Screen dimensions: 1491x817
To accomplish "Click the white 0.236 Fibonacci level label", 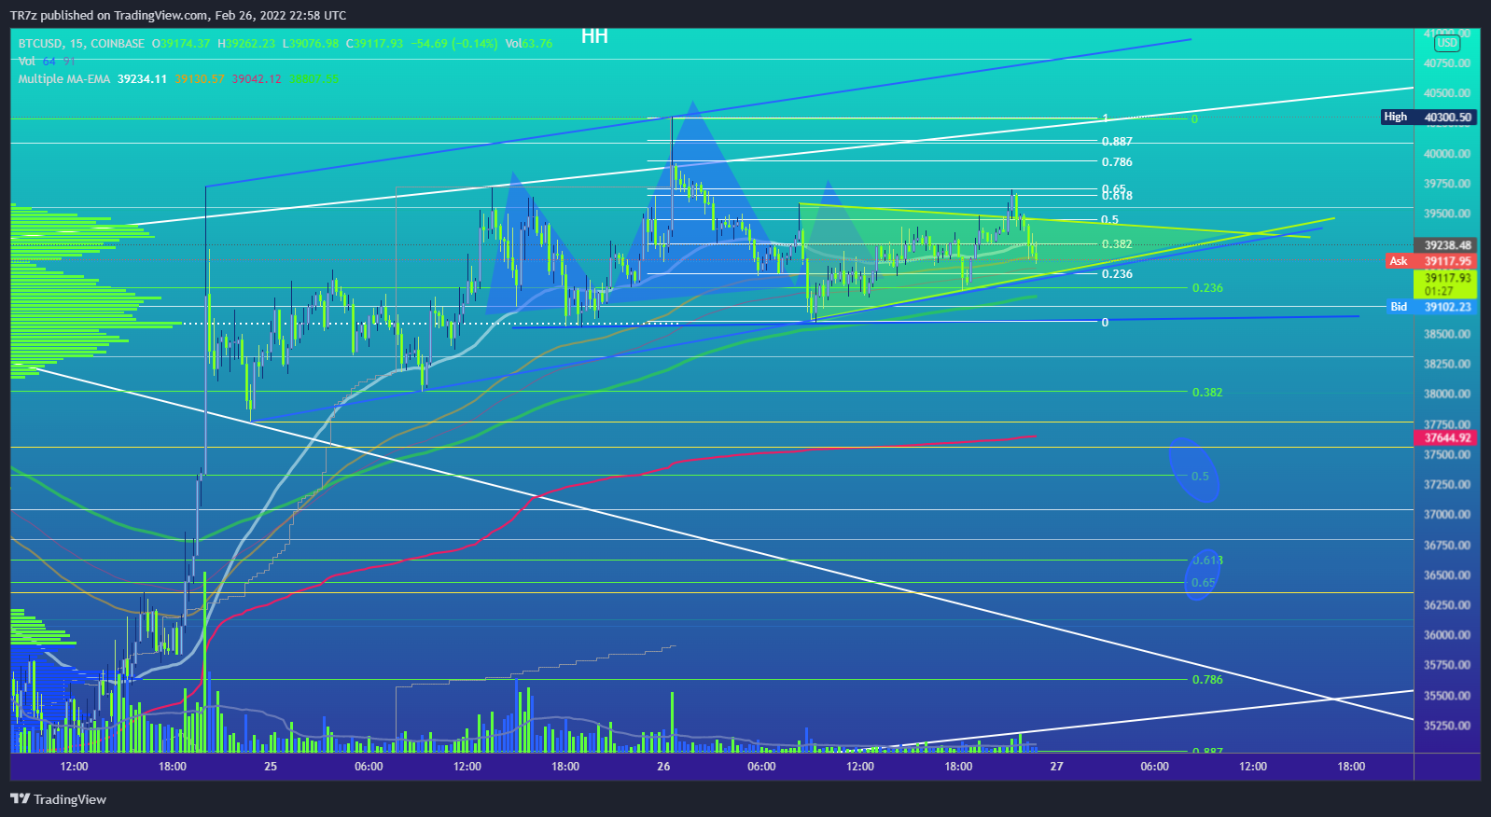I will tap(1117, 274).
